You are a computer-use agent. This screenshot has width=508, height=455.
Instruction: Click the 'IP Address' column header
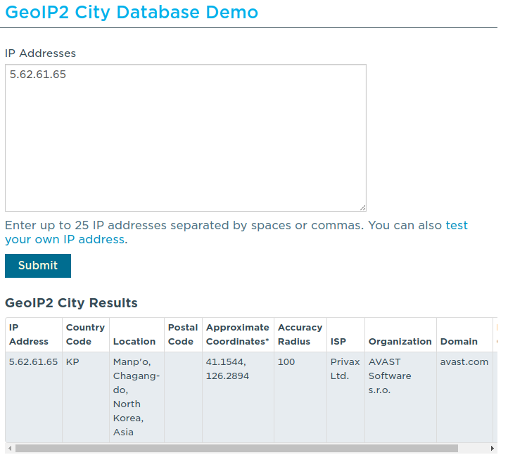pos(34,335)
